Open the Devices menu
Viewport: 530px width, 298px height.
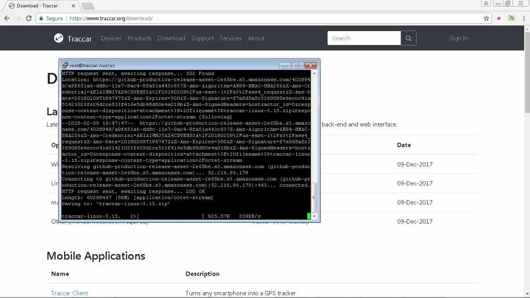tap(111, 38)
